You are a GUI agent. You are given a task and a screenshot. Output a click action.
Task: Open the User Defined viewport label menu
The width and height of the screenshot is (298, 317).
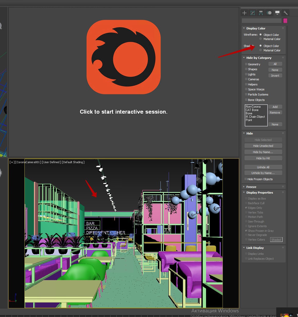(x=52, y=162)
